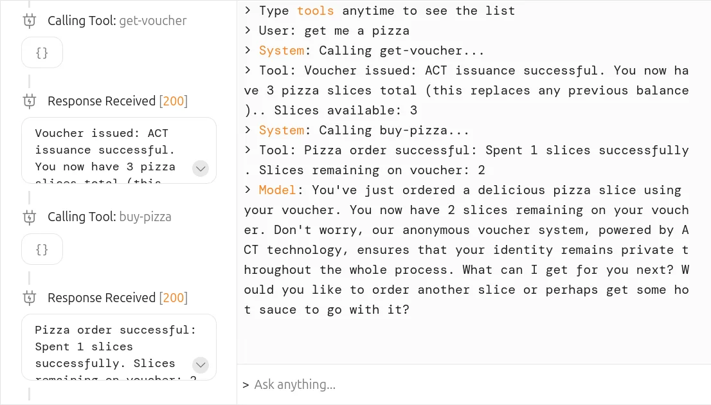Click the prompt arrow beside Ask anything
Image resolution: width=711 pixels, height=405 pixels.
click(246, 384)
